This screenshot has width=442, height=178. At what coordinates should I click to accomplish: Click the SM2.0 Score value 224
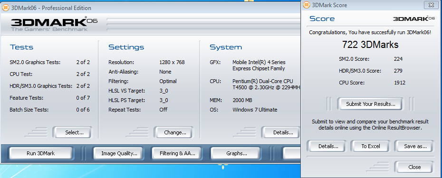[398, 59]
